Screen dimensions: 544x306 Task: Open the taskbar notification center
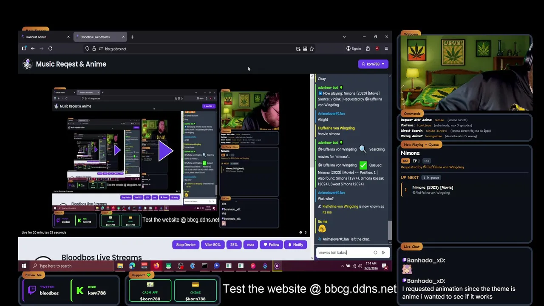pyautogui.click(x=385, y=266)
